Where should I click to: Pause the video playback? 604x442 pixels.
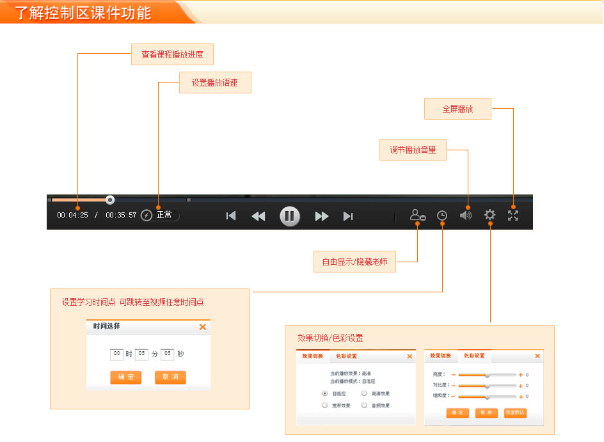click(x=289, y=216)
